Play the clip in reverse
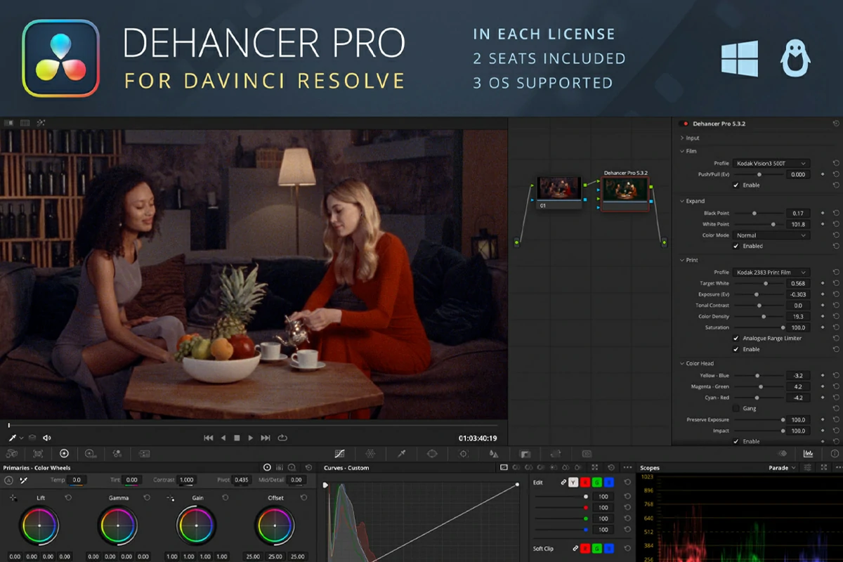 tap(223, 438)
